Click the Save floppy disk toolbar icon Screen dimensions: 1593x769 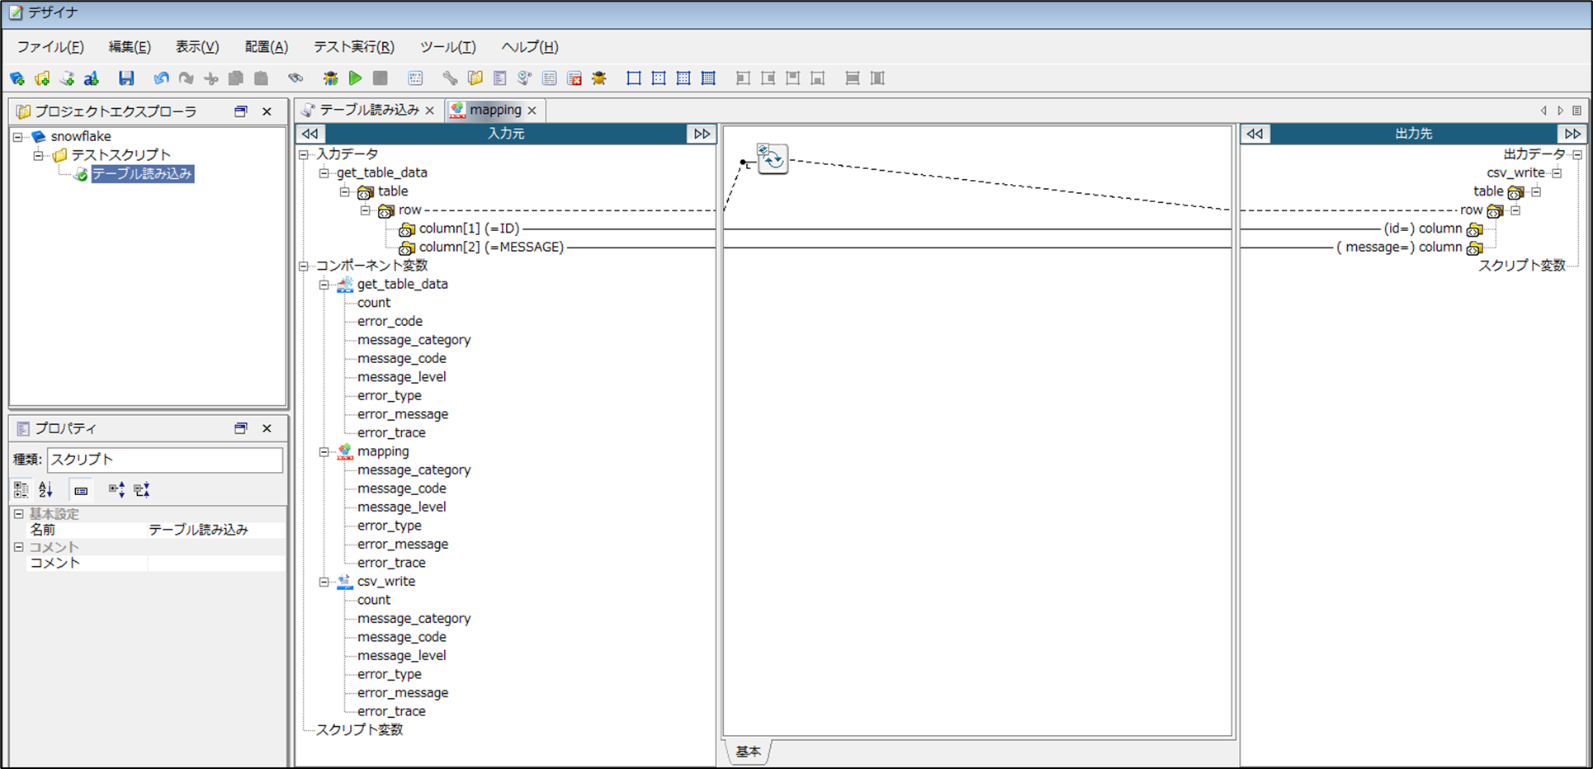[x=126, y=78]
